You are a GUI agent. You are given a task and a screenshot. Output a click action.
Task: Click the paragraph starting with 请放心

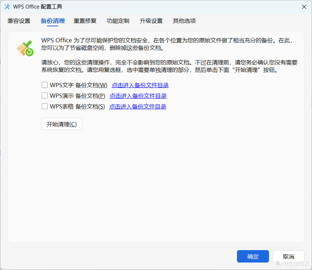169,66
